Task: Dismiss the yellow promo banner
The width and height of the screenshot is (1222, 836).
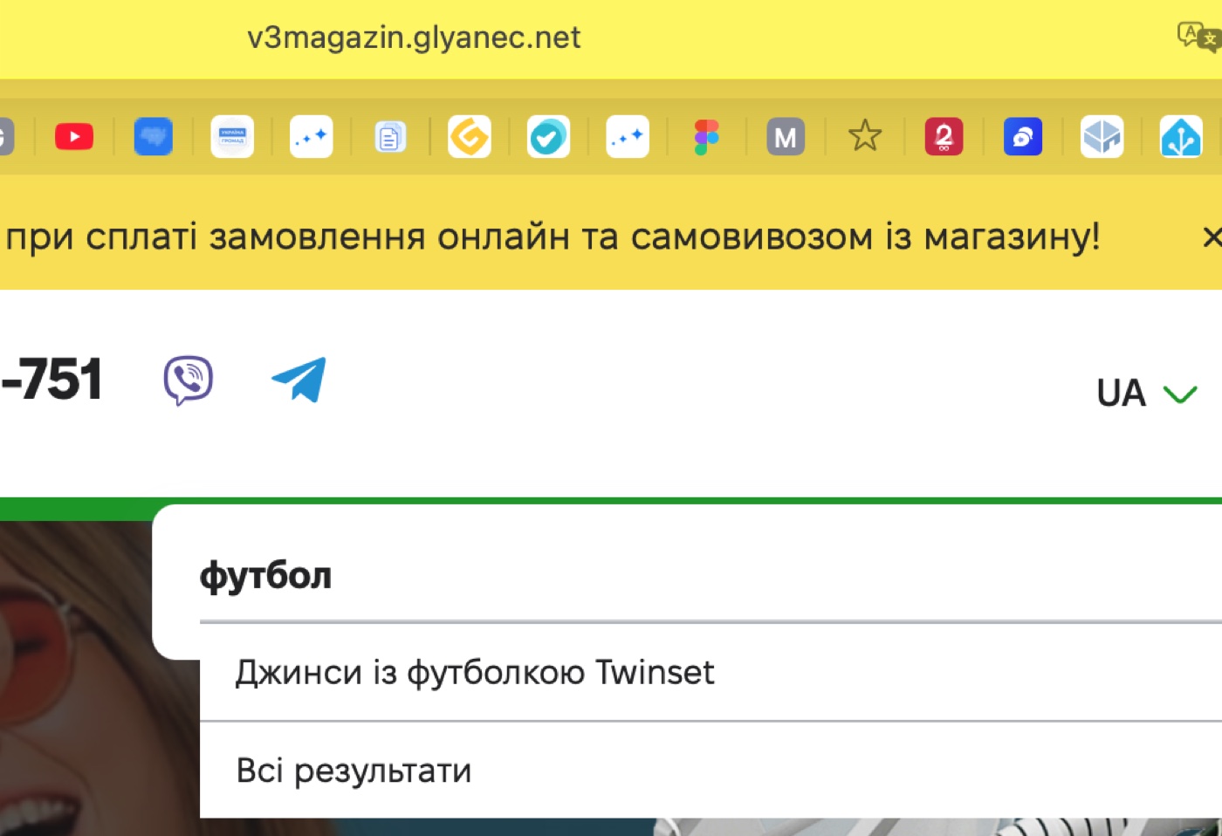Action: point(1212,236)
